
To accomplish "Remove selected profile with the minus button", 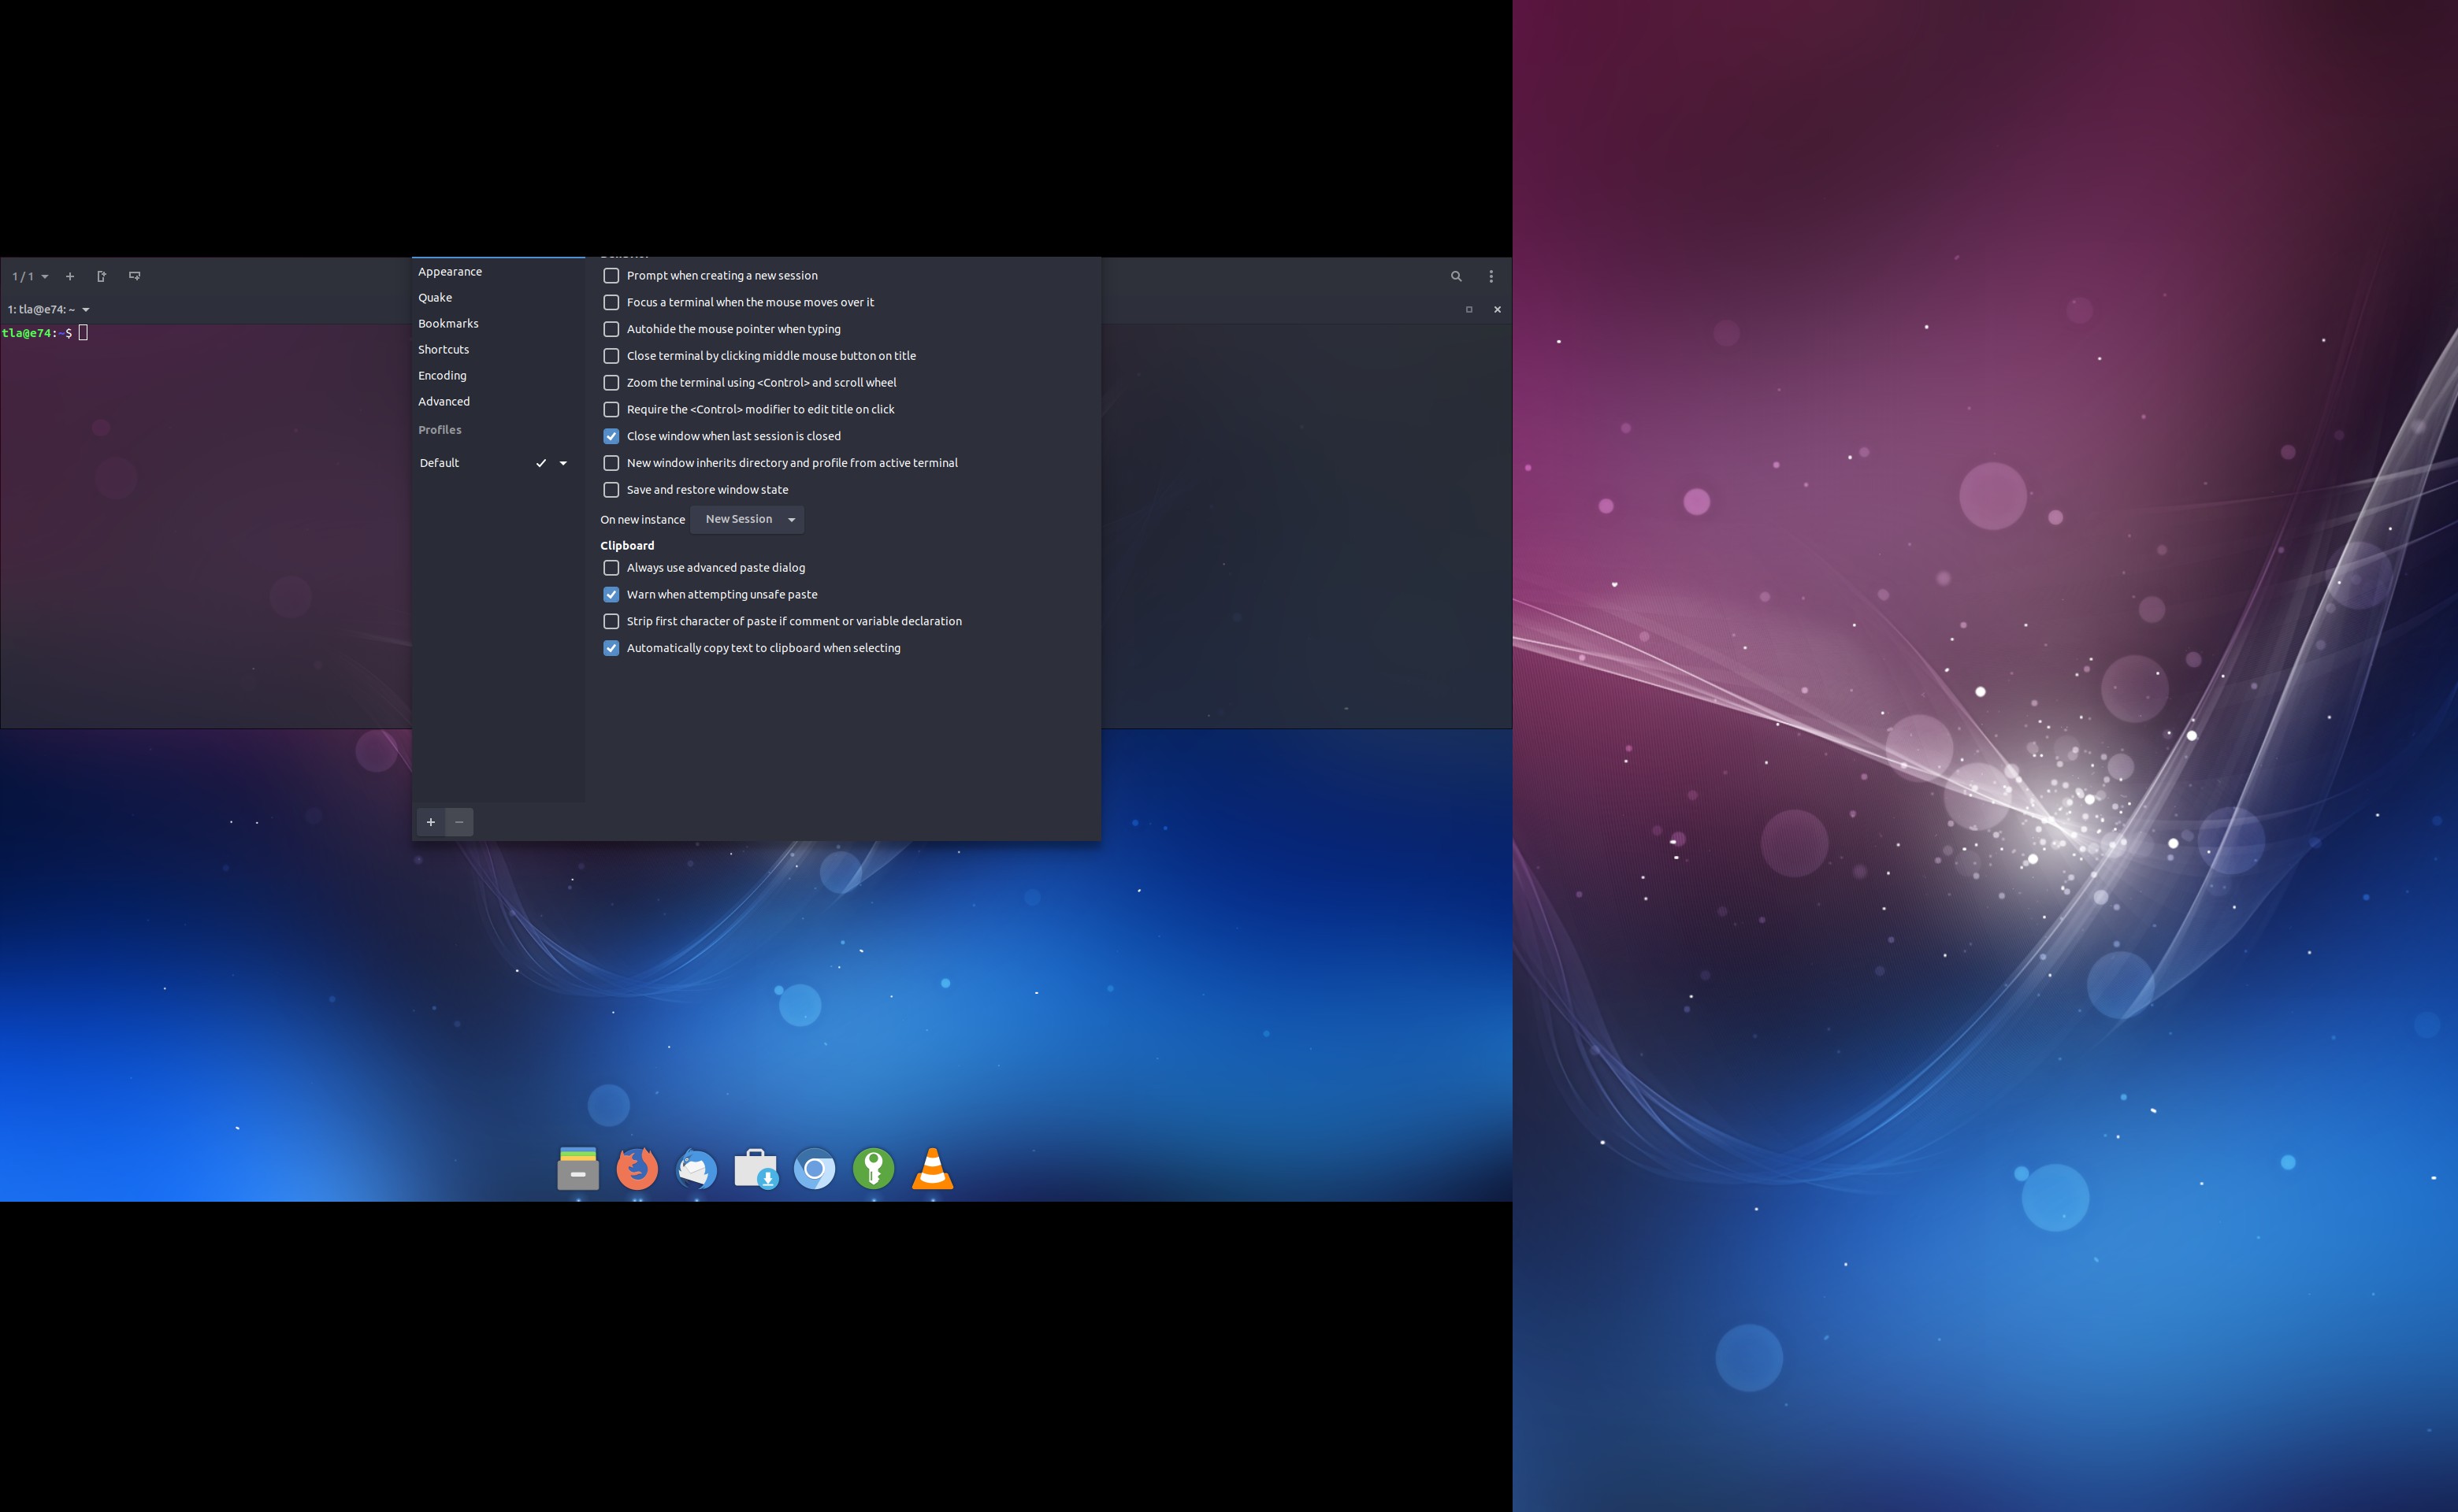I will (459, 821).
